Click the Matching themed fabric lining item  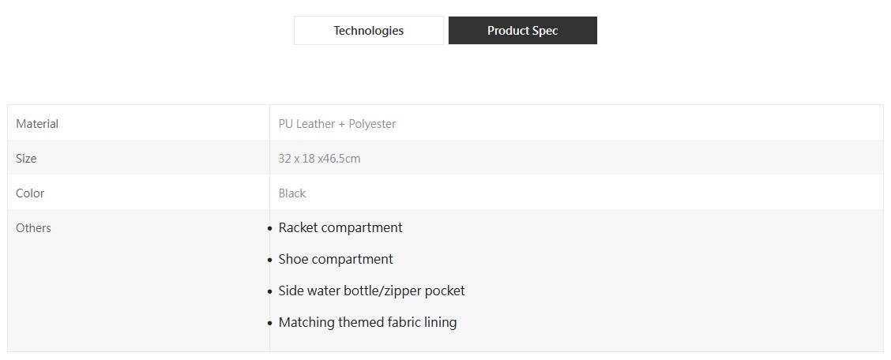(x=367, y=323)
